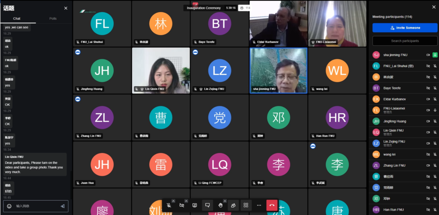Image resolution: width=439 pixels, height=215 pixels.
Task: Switch the video grid layout view
Action: pos(246,205)
